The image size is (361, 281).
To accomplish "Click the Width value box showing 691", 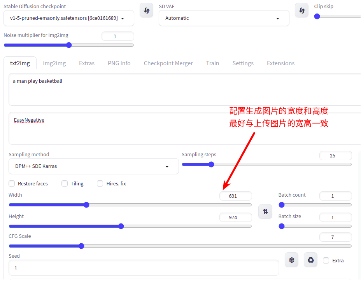I will 235,195.
